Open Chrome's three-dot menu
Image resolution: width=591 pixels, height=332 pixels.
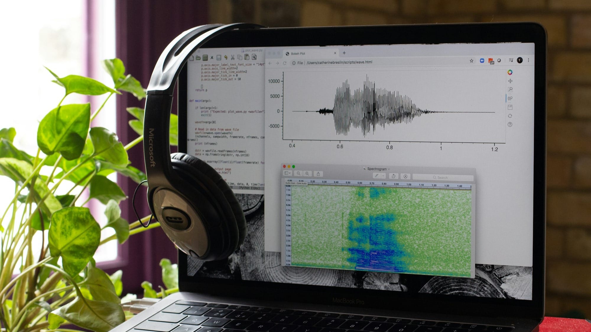[x=529, y=60]
